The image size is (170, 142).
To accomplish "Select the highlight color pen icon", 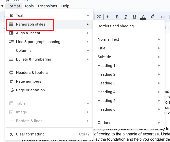I will pyautogui.click(x=152, y=17).
